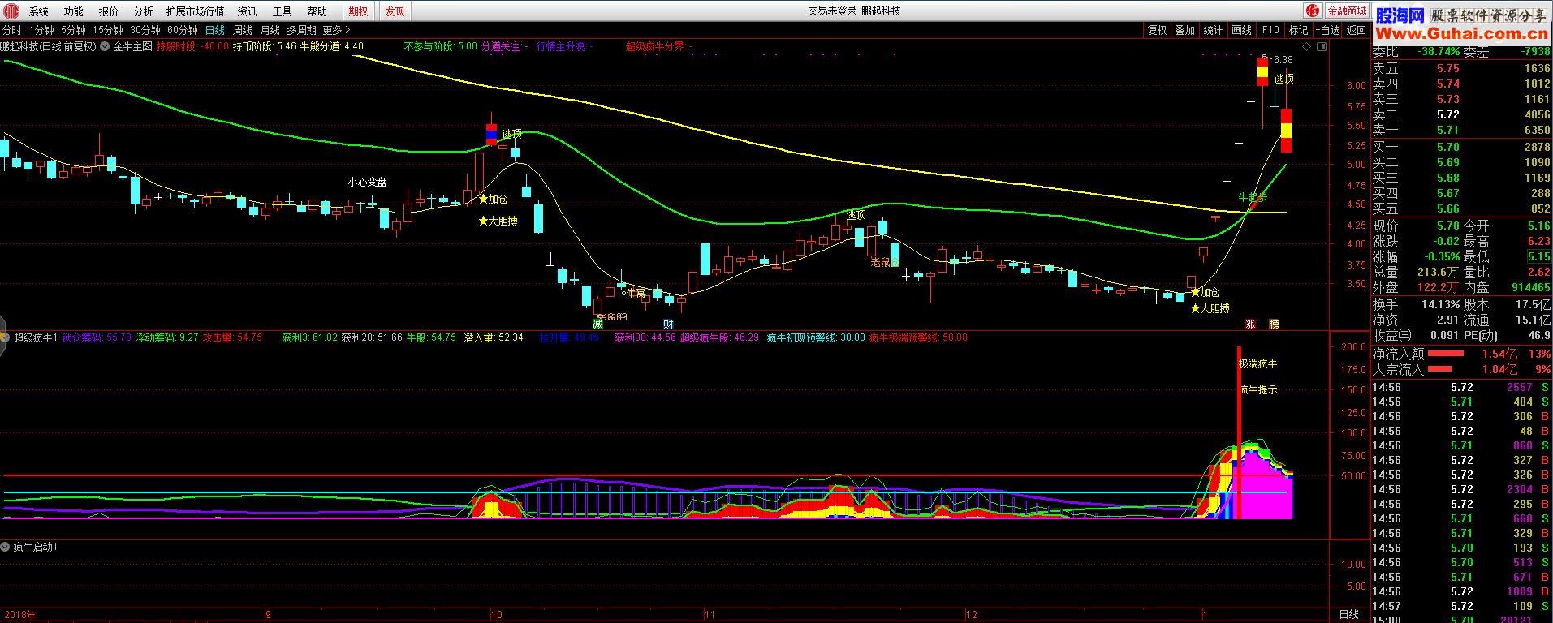Click the 卖一 price 5.71

click(x=1447, y=130)
